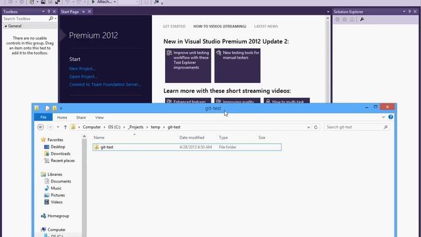Image resolution: width=421 pixels, height=237 pixels.
Task: Close the Toolbox panel
Action: coord(54,12)
